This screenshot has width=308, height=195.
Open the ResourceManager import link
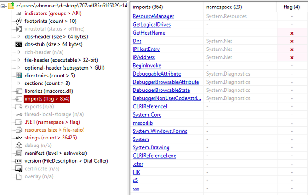[x=154, y=16]
